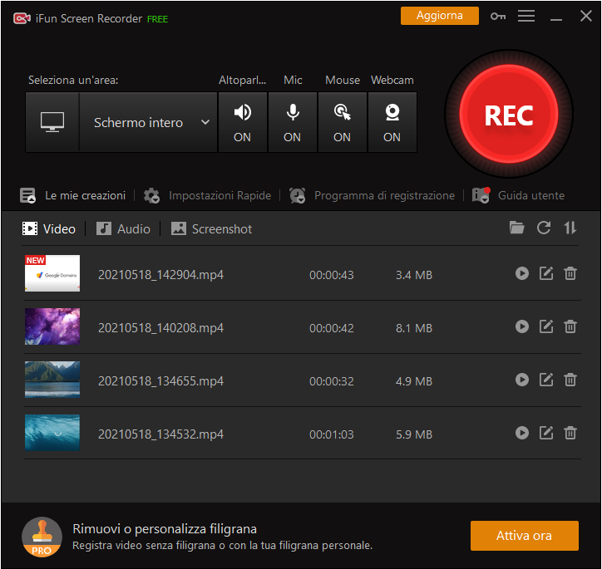Viewport: 602px width, 569px height.
Task: Select file name 20210518_142904.mp4
Action: [x=160, y=275]
